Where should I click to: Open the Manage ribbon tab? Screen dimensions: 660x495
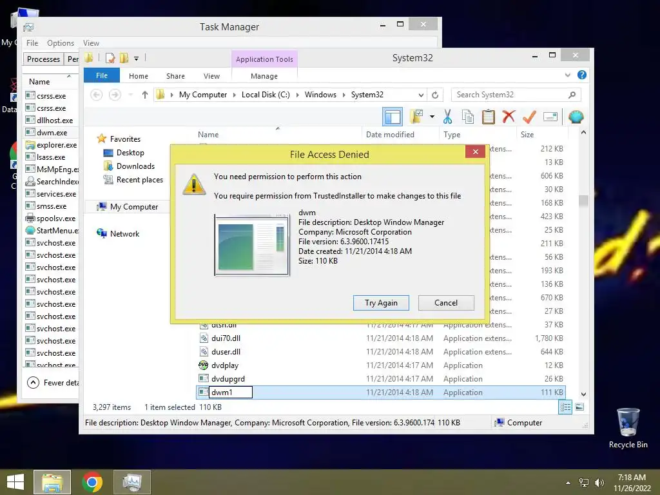coord(264,76)
